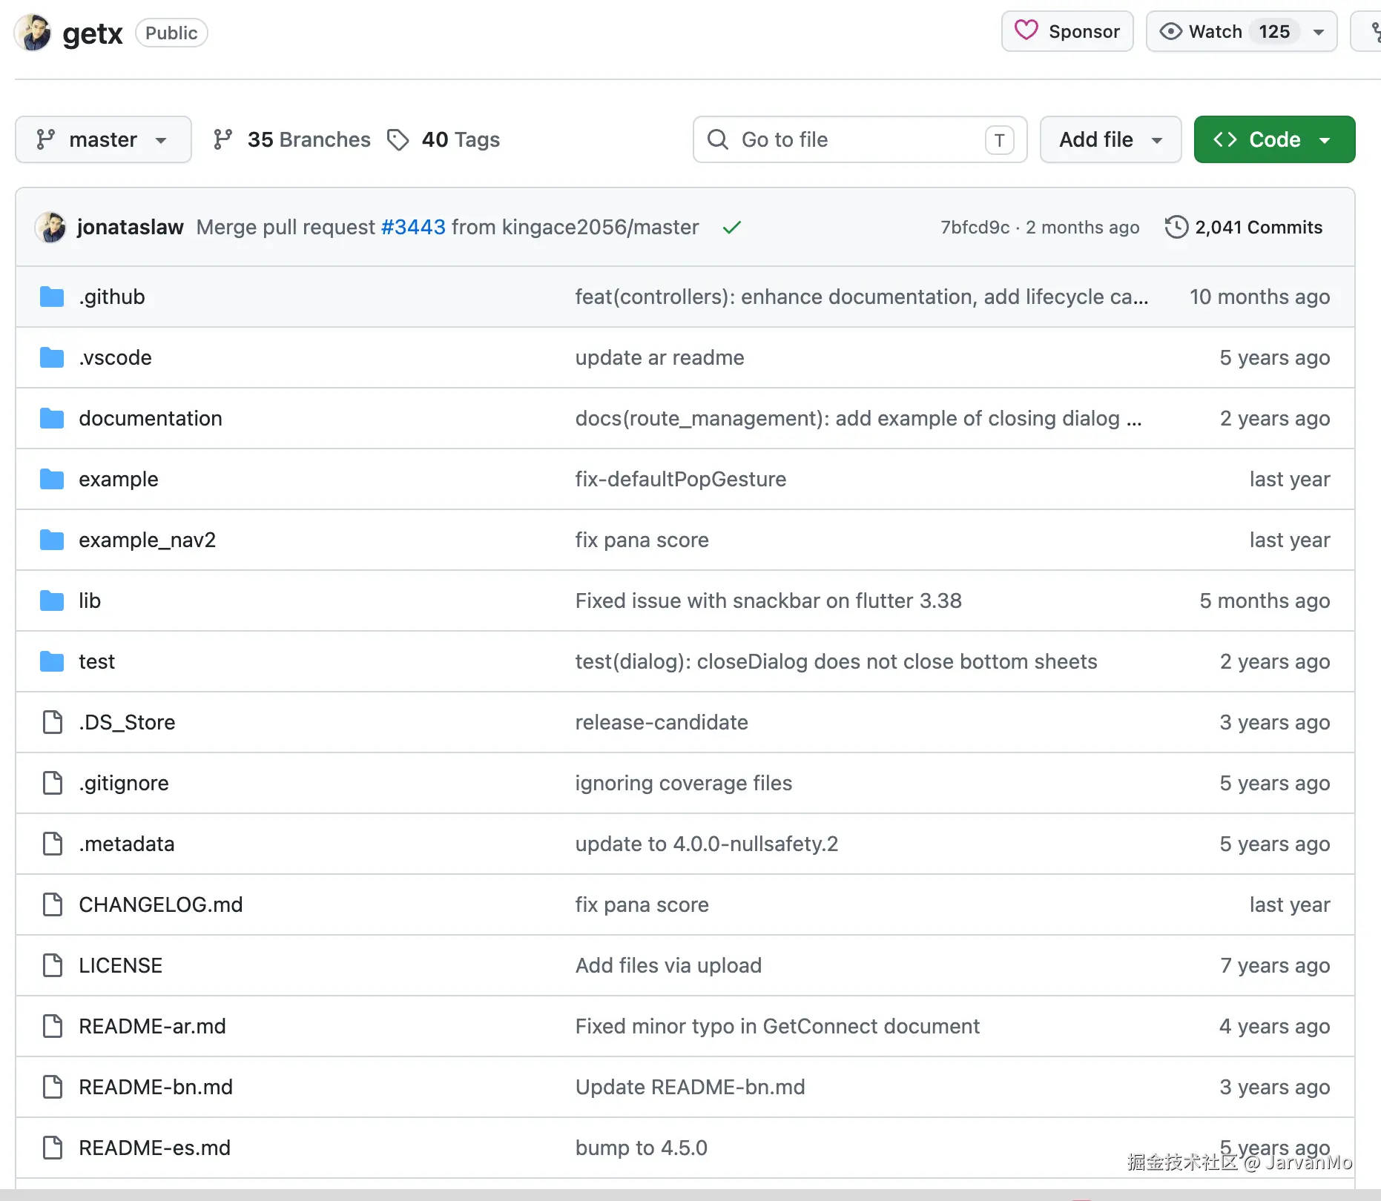1381x1201 pixels.
Task: Open the green Code dropdown
Action: (1274, 139)
